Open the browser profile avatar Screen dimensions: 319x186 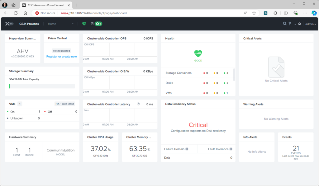tap(5, 5)
